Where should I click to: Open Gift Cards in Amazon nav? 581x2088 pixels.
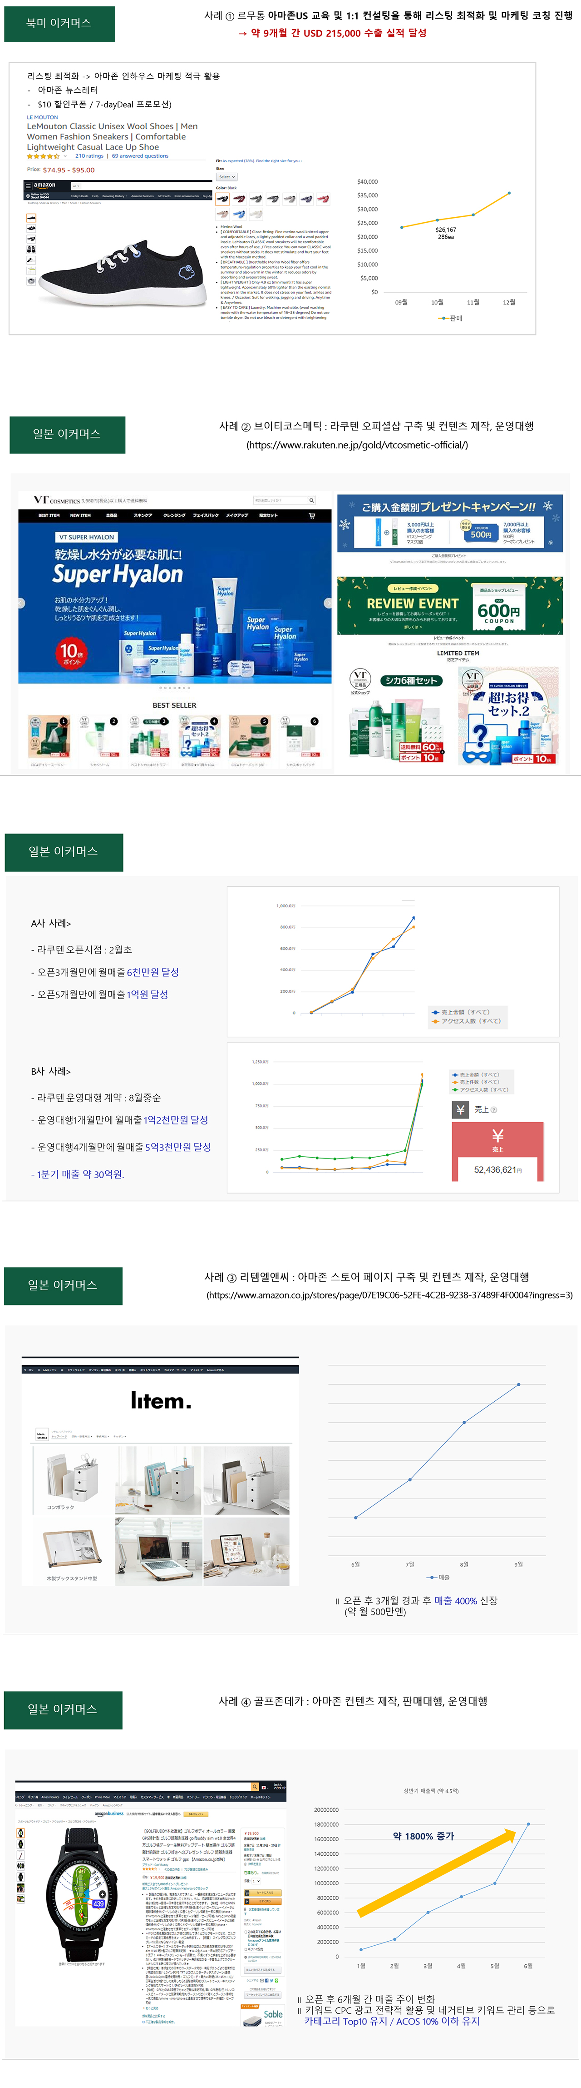coord(164,196)
